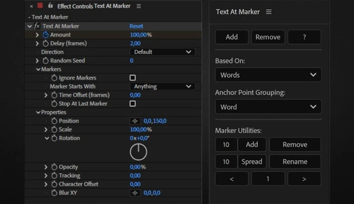Expand the Opacity property
354x204 pixels.
46,167
